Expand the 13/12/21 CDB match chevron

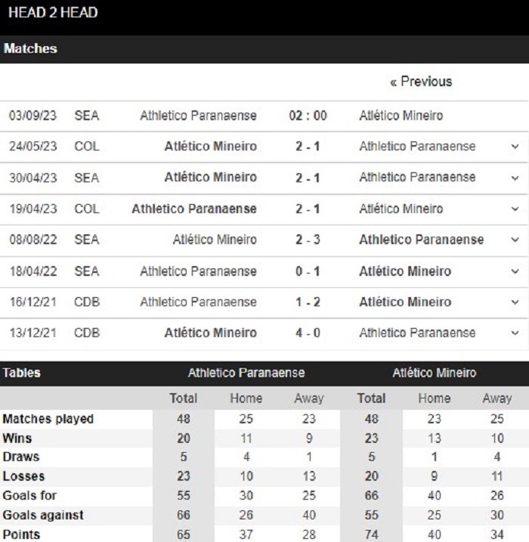pos(515,333)
